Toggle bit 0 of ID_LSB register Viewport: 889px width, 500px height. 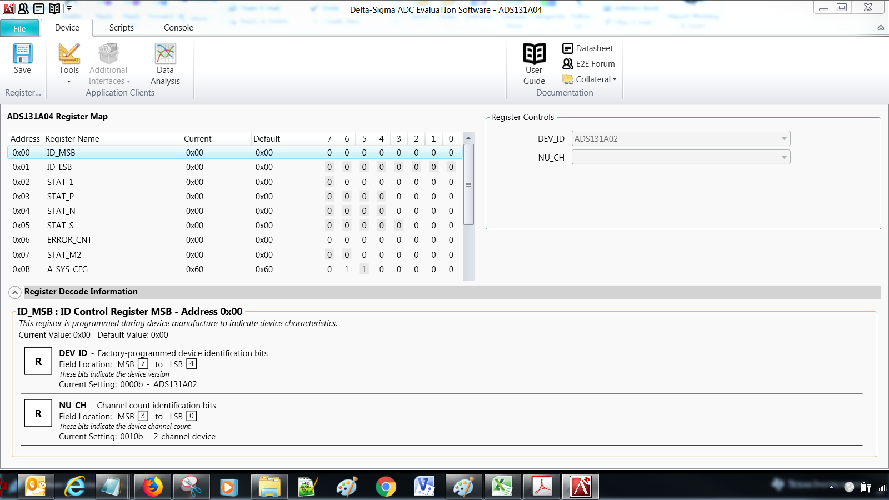pos(451,167)
